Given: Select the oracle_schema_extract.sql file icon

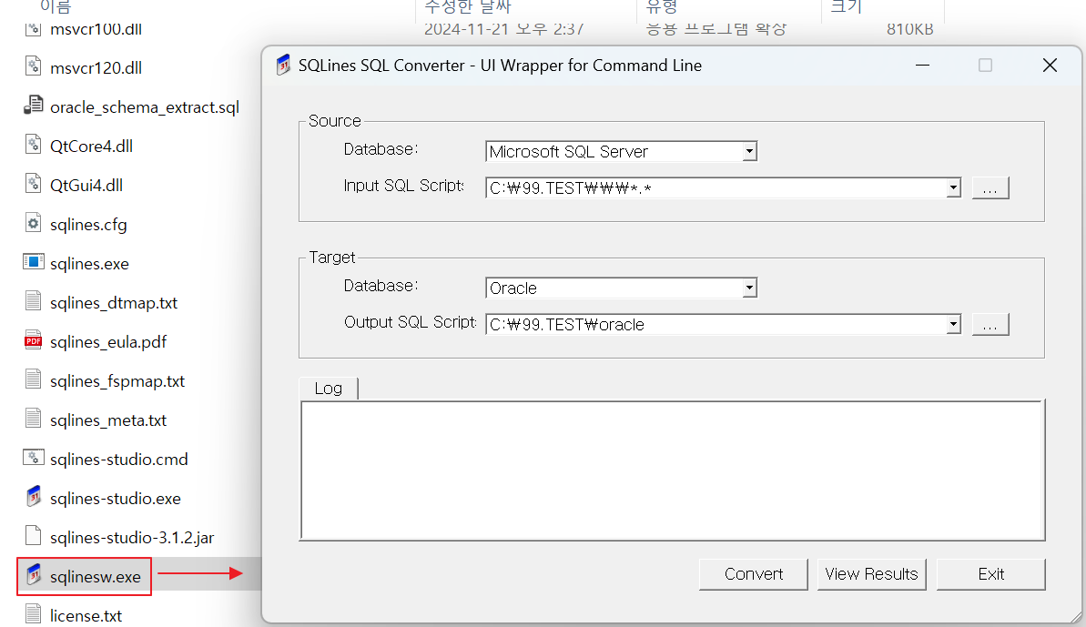Looking at the screenshot, I should [x=34, y=106].
